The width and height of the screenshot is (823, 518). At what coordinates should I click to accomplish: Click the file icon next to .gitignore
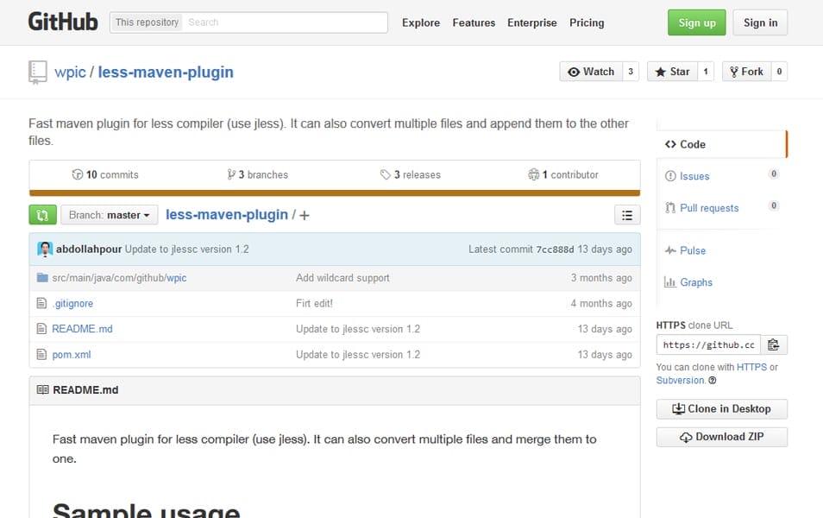tap(41, 303)
